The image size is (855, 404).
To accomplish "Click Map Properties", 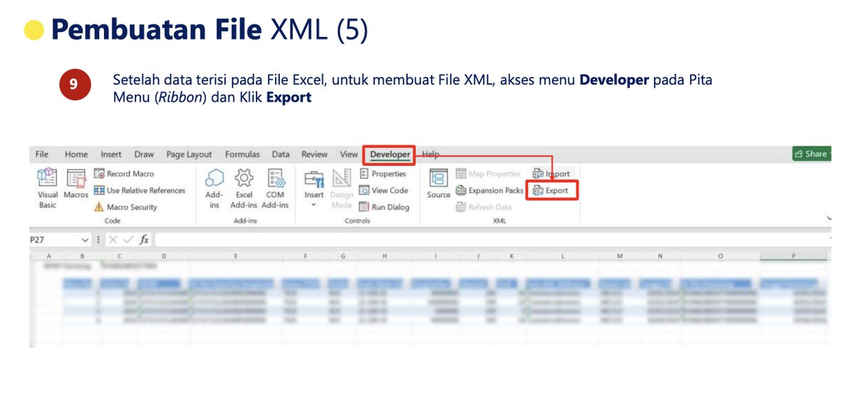I will [x=488, y=174].
